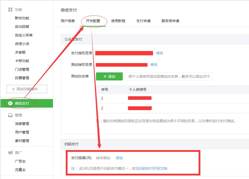Screen dimensions: 249x179
Task: Open 广告主 in the sidebar
Action: [20, 161]
